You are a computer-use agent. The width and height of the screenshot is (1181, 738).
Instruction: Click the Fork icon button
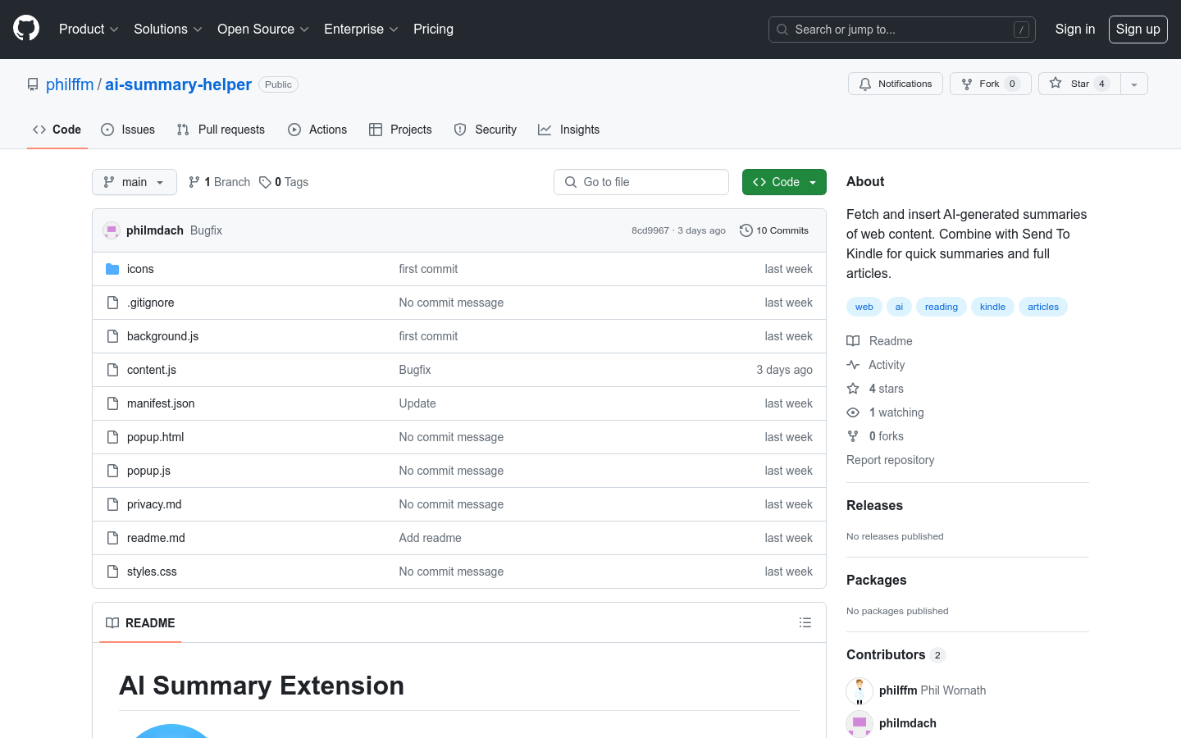[967, 84]
